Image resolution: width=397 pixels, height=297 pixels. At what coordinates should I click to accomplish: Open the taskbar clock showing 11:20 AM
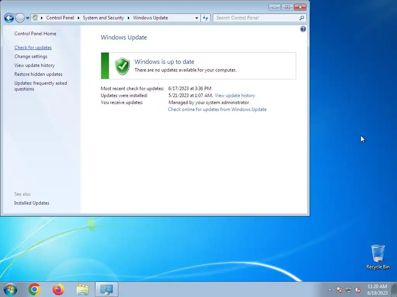(377, 290)
